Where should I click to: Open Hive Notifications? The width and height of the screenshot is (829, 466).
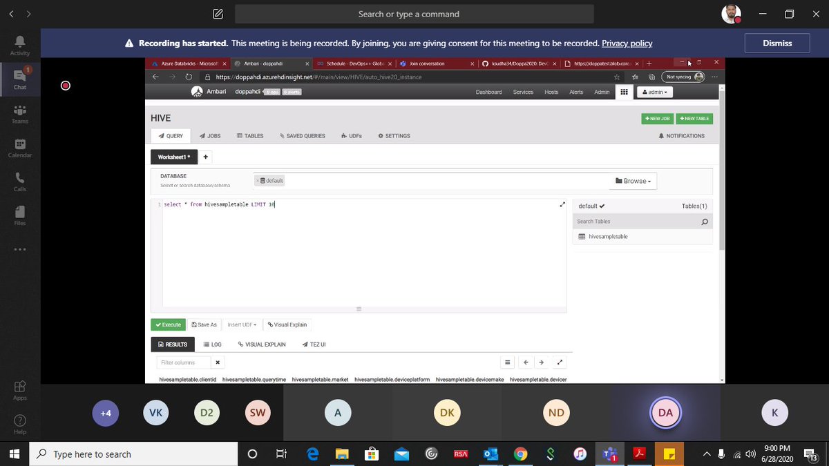(x=682, y=136)
